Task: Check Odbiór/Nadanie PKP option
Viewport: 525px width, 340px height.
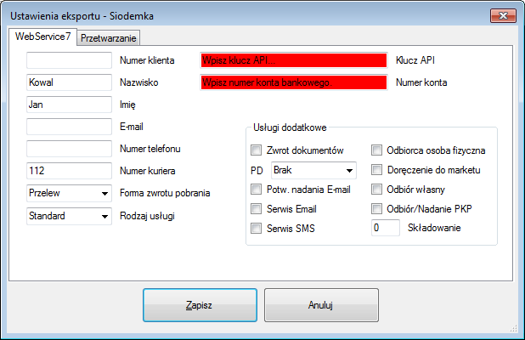Action: [x=376, y=209]
